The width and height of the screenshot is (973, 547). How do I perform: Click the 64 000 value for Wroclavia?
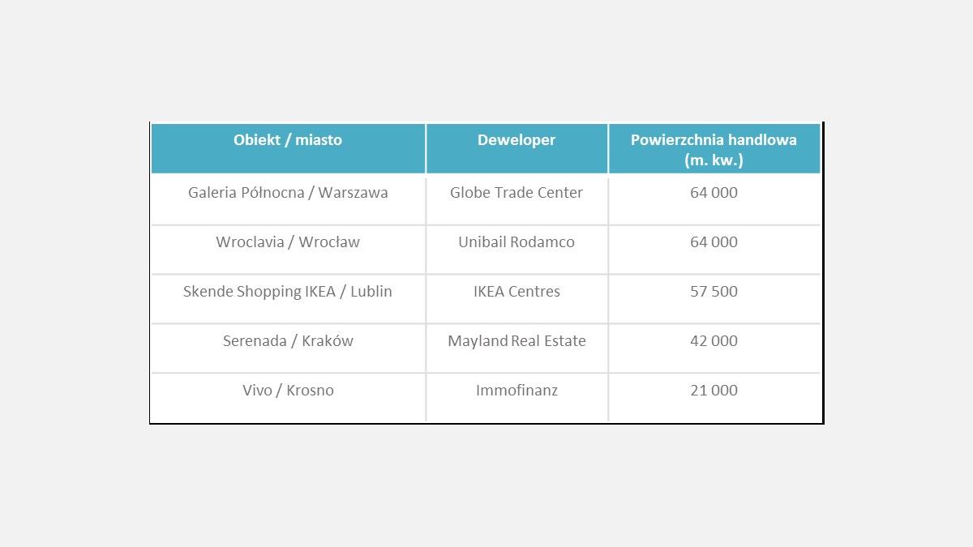tap(714, 242)
